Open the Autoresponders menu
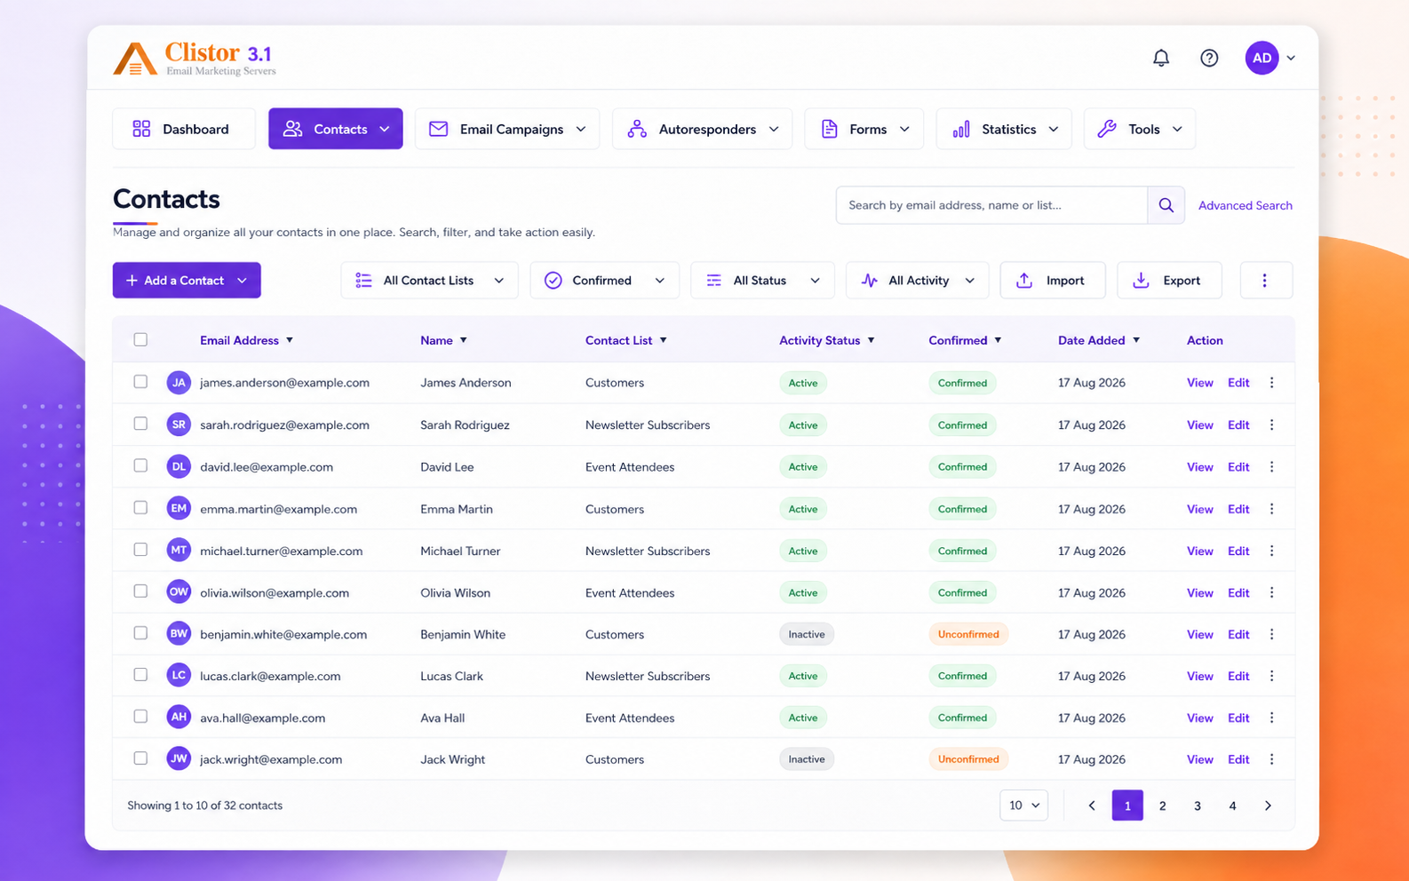The image size is (1409, 881). (702, 129)
